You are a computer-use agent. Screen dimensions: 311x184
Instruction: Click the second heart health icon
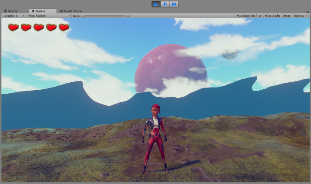click(x=26, y=27)
